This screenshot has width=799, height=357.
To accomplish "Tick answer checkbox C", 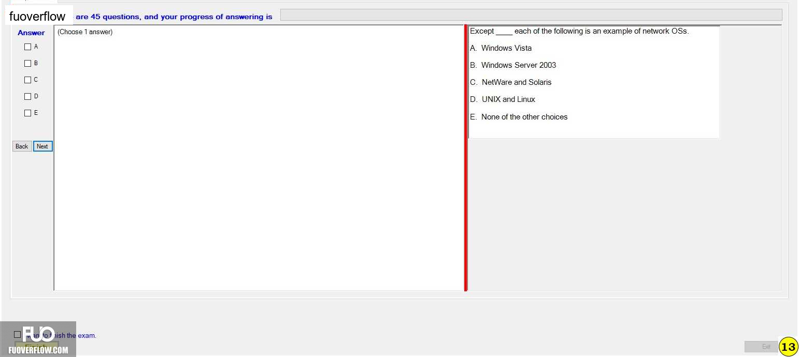I will 28,80.
